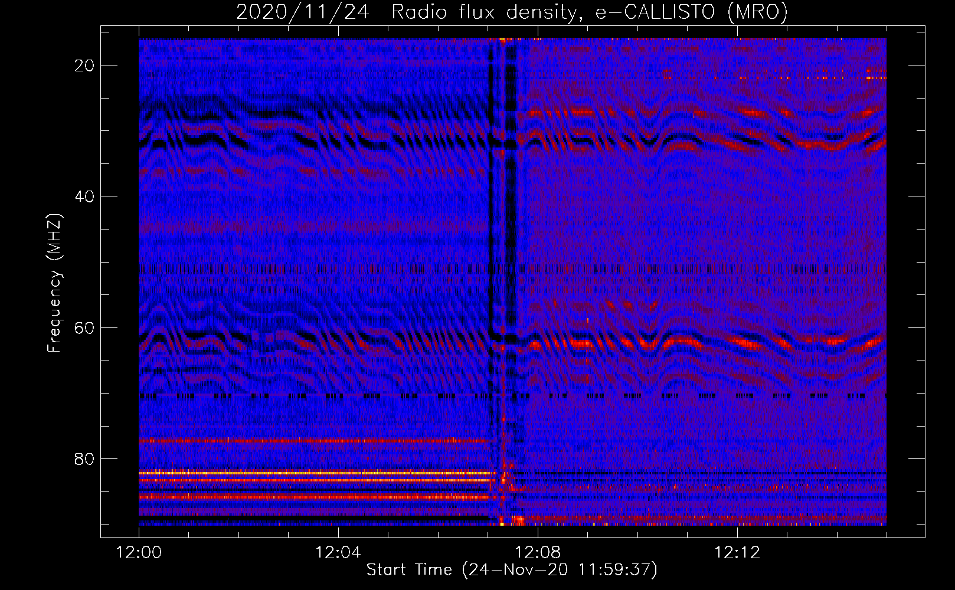Click the 'Start Time (24-Nov-20 11:59:37)' label
955x590 pixels.
coord(512,570)
